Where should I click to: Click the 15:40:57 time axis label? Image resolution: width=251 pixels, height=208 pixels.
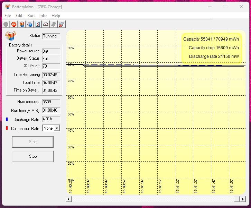pyautogui.click(x=124, y=187)
